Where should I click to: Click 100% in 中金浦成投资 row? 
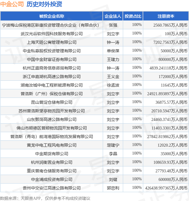coord(137,179)
